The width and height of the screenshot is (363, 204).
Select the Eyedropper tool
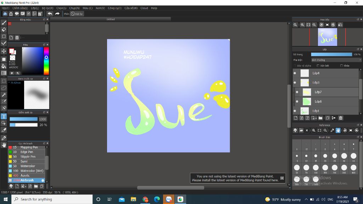click(4, 138)
